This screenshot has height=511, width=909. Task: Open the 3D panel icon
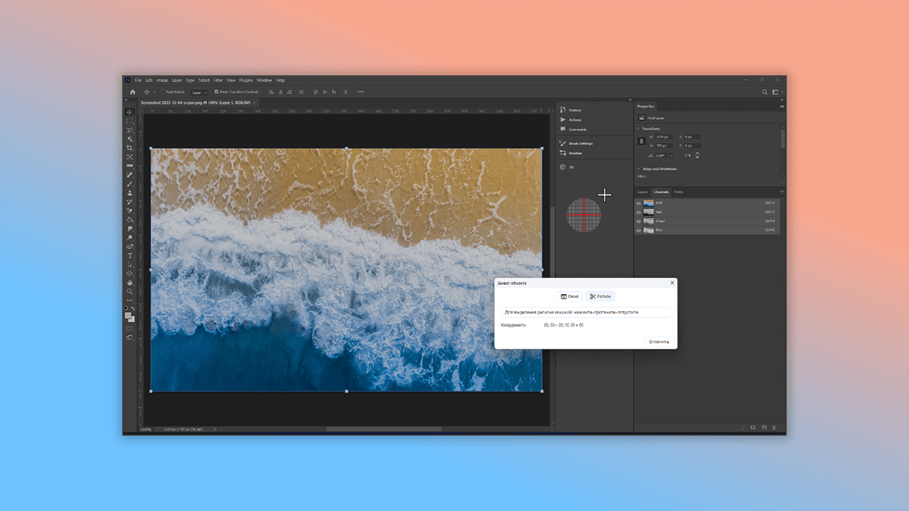click(x=563, y=167)
